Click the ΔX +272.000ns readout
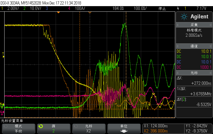213x134 pixels. pos(194,81)
